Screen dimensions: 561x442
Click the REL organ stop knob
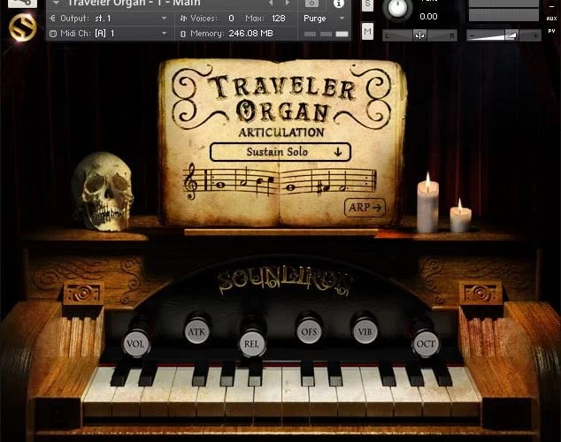[x=251, y=344]
